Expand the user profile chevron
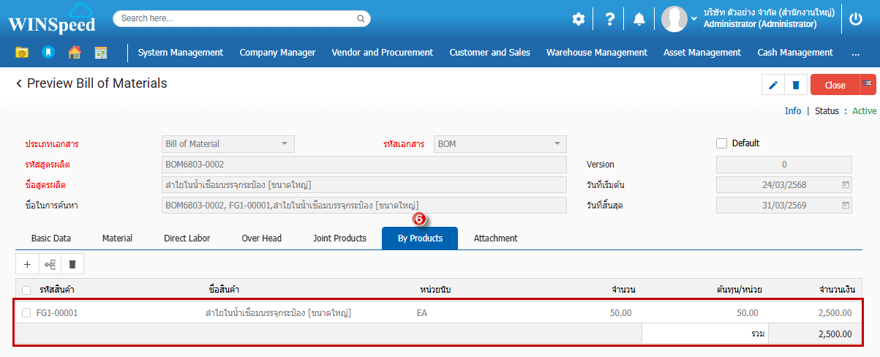The width and height of the screenshot is (880, 357). (x=694, y=18)
